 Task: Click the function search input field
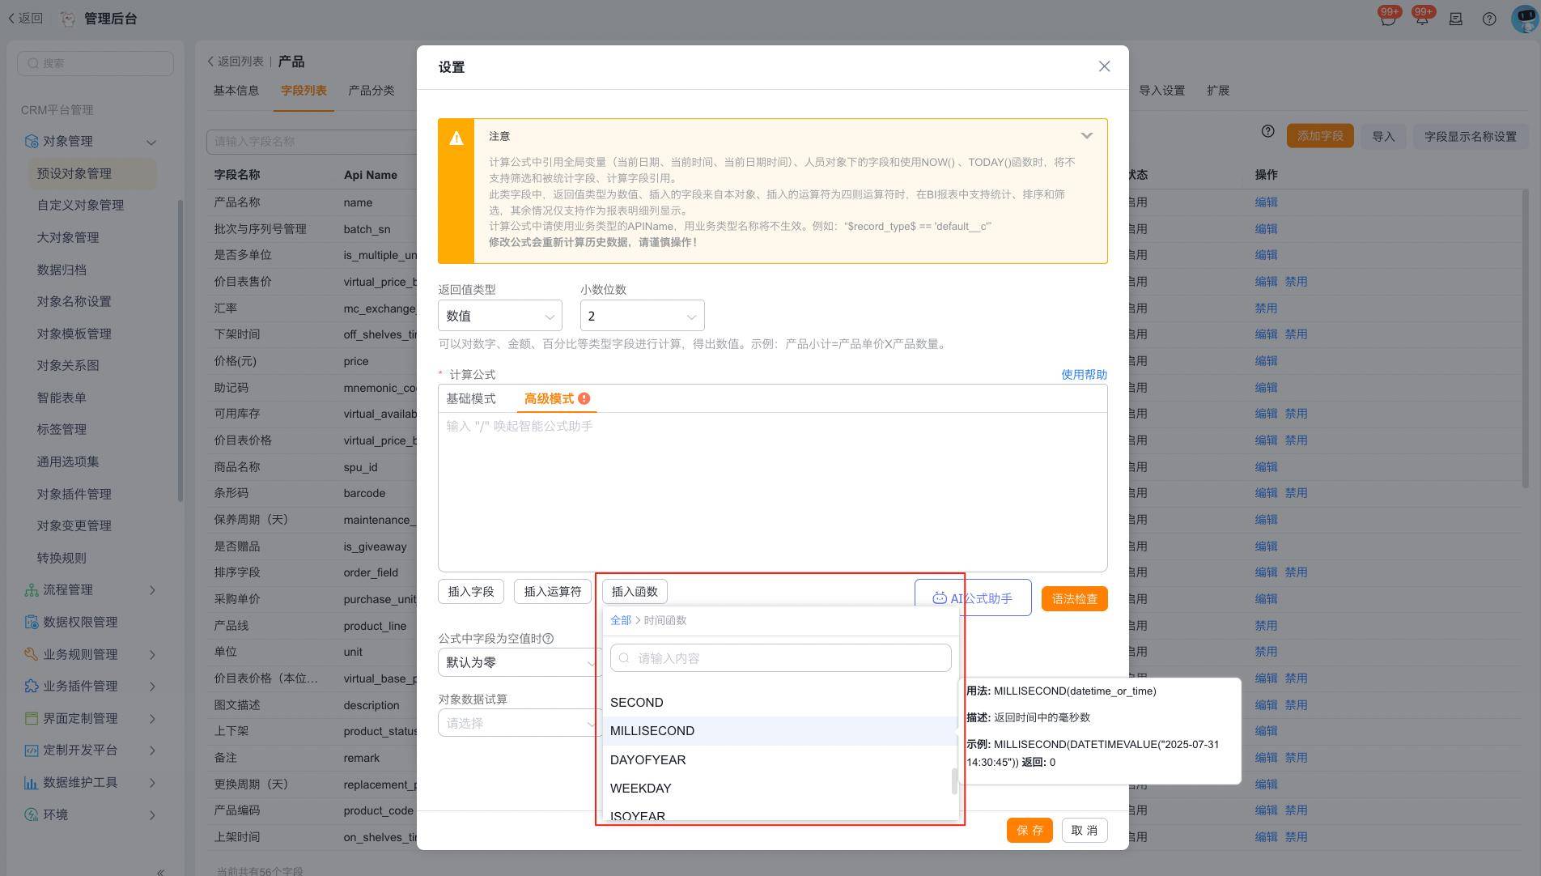click(x=781, y=658)
